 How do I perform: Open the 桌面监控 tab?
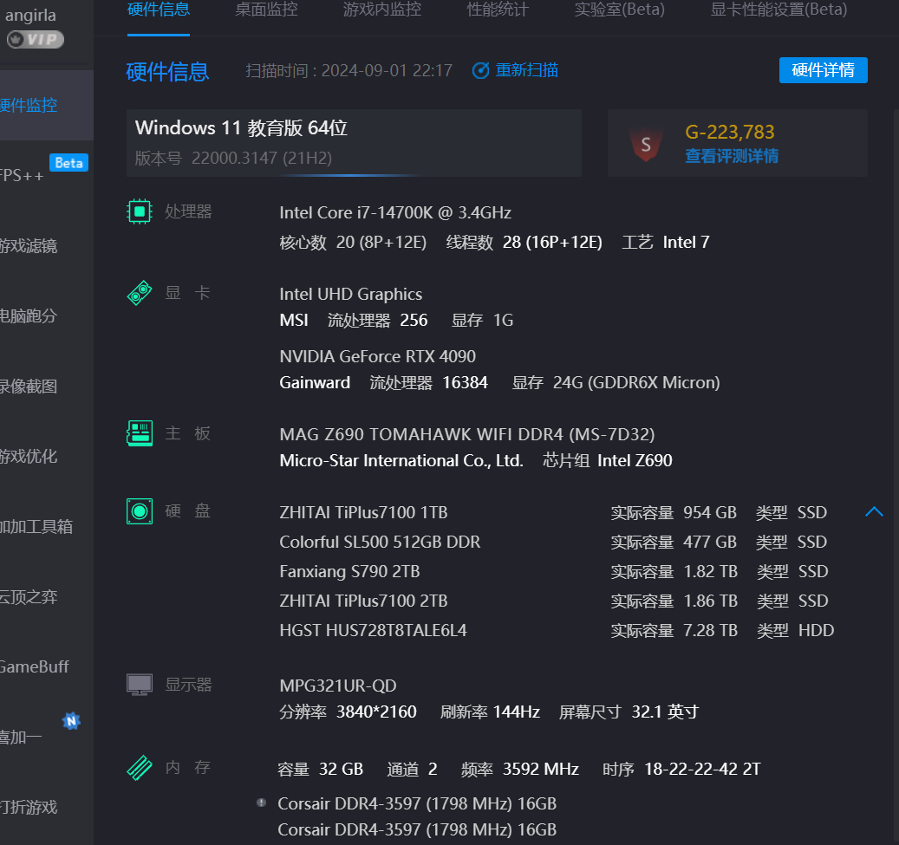coord(266,10)
